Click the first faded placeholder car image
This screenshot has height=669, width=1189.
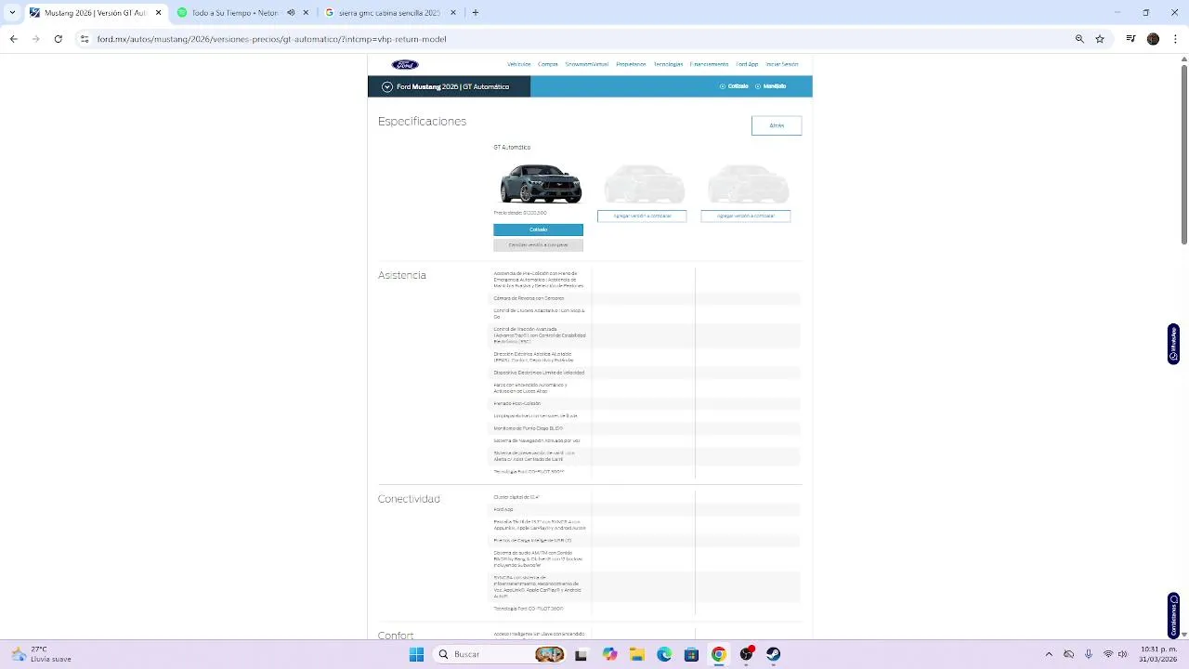645,184
